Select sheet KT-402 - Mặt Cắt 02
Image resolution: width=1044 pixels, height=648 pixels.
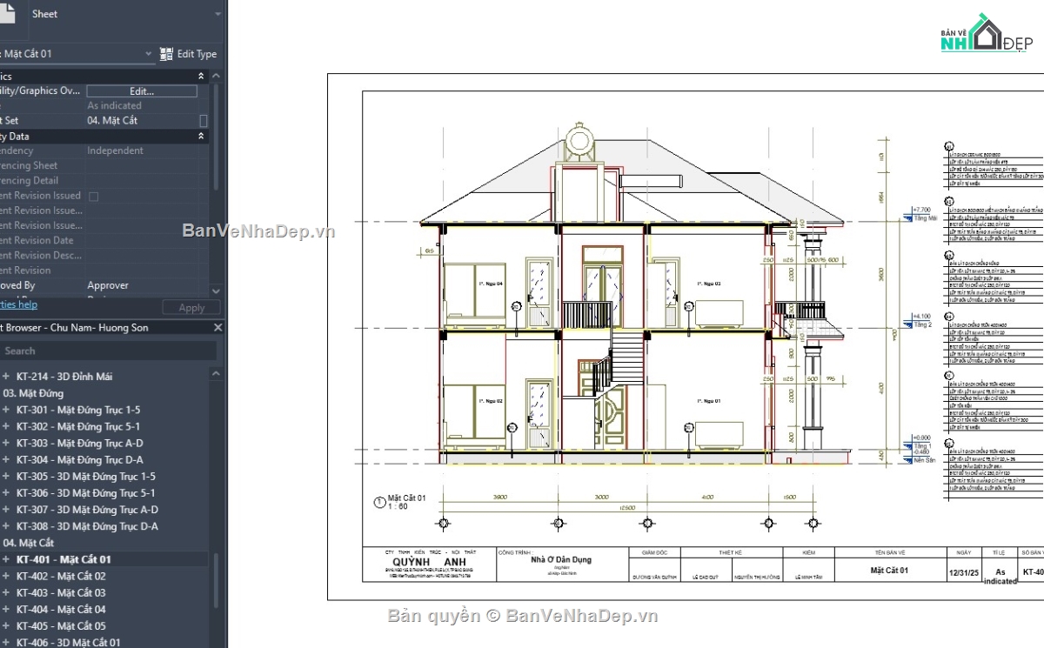(61, 576)
